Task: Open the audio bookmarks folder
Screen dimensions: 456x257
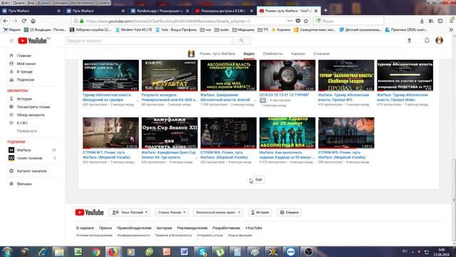Action: coord(222,30)
